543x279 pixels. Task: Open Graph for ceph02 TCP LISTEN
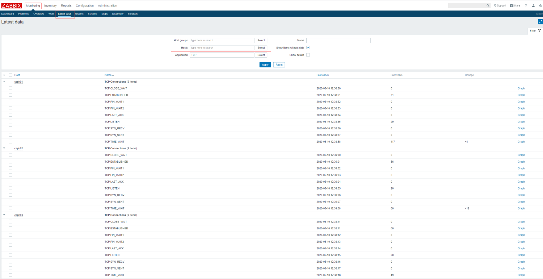click(521, 188)
